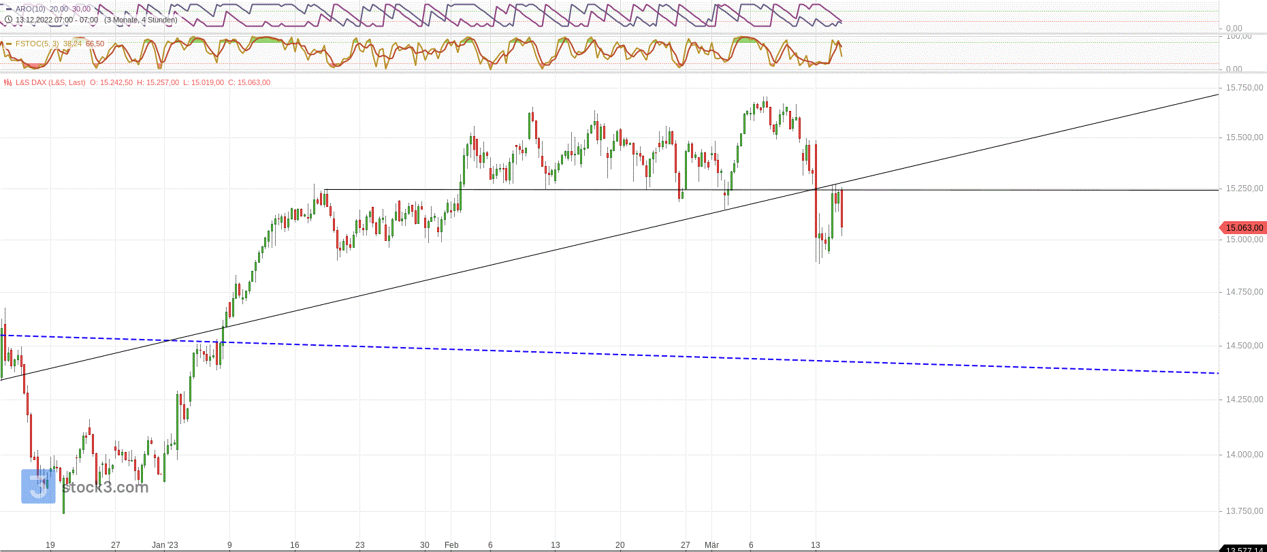Image resolution: width=1267 pixels, height=552 pixels.
Task: Click the 15.000,00 price axis label
Action: click(x=1245, y=240)
